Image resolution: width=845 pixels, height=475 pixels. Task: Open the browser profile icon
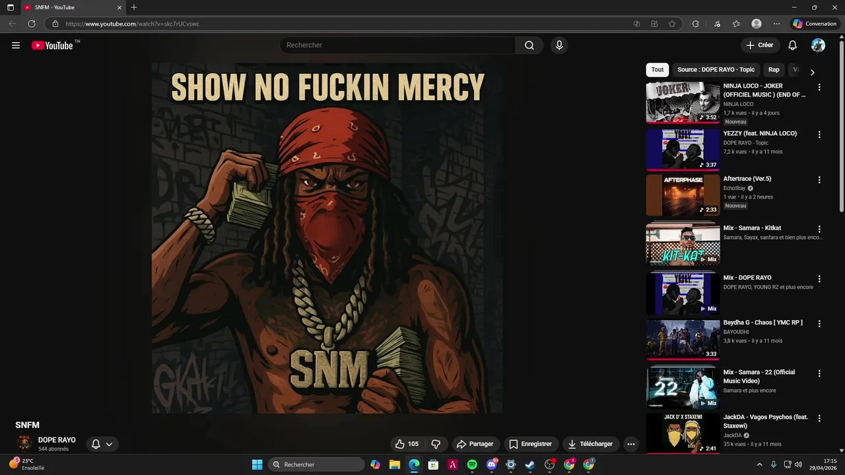[757, 24]
